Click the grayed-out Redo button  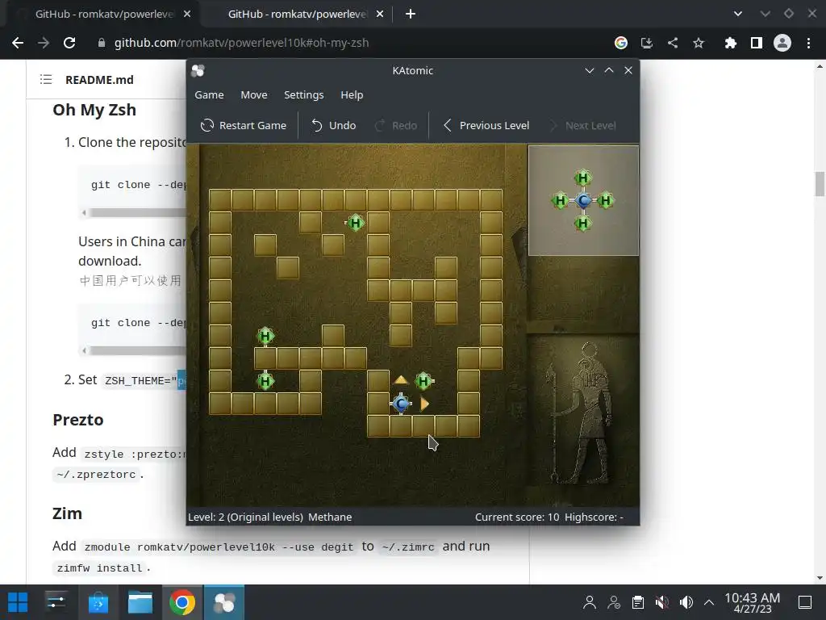point(395,125)
